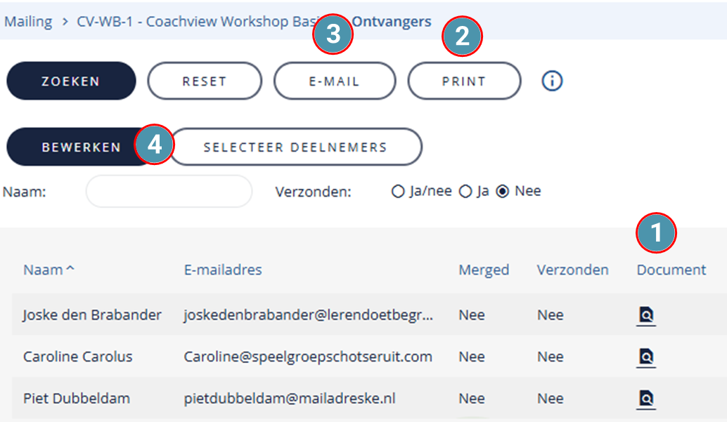
Task: Open document preview for Caroline Carolus
Action: [x=646, y=357]
